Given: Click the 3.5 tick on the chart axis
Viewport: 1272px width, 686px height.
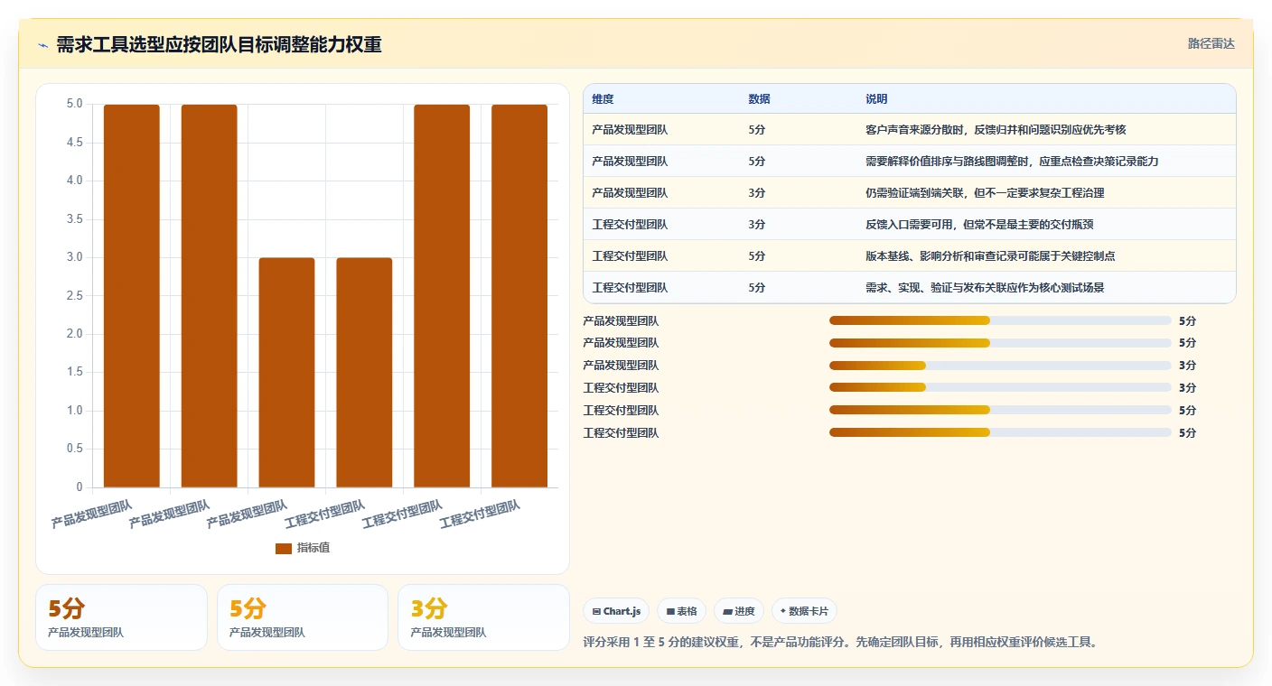Looking at the screenshot, I should 74,219.
